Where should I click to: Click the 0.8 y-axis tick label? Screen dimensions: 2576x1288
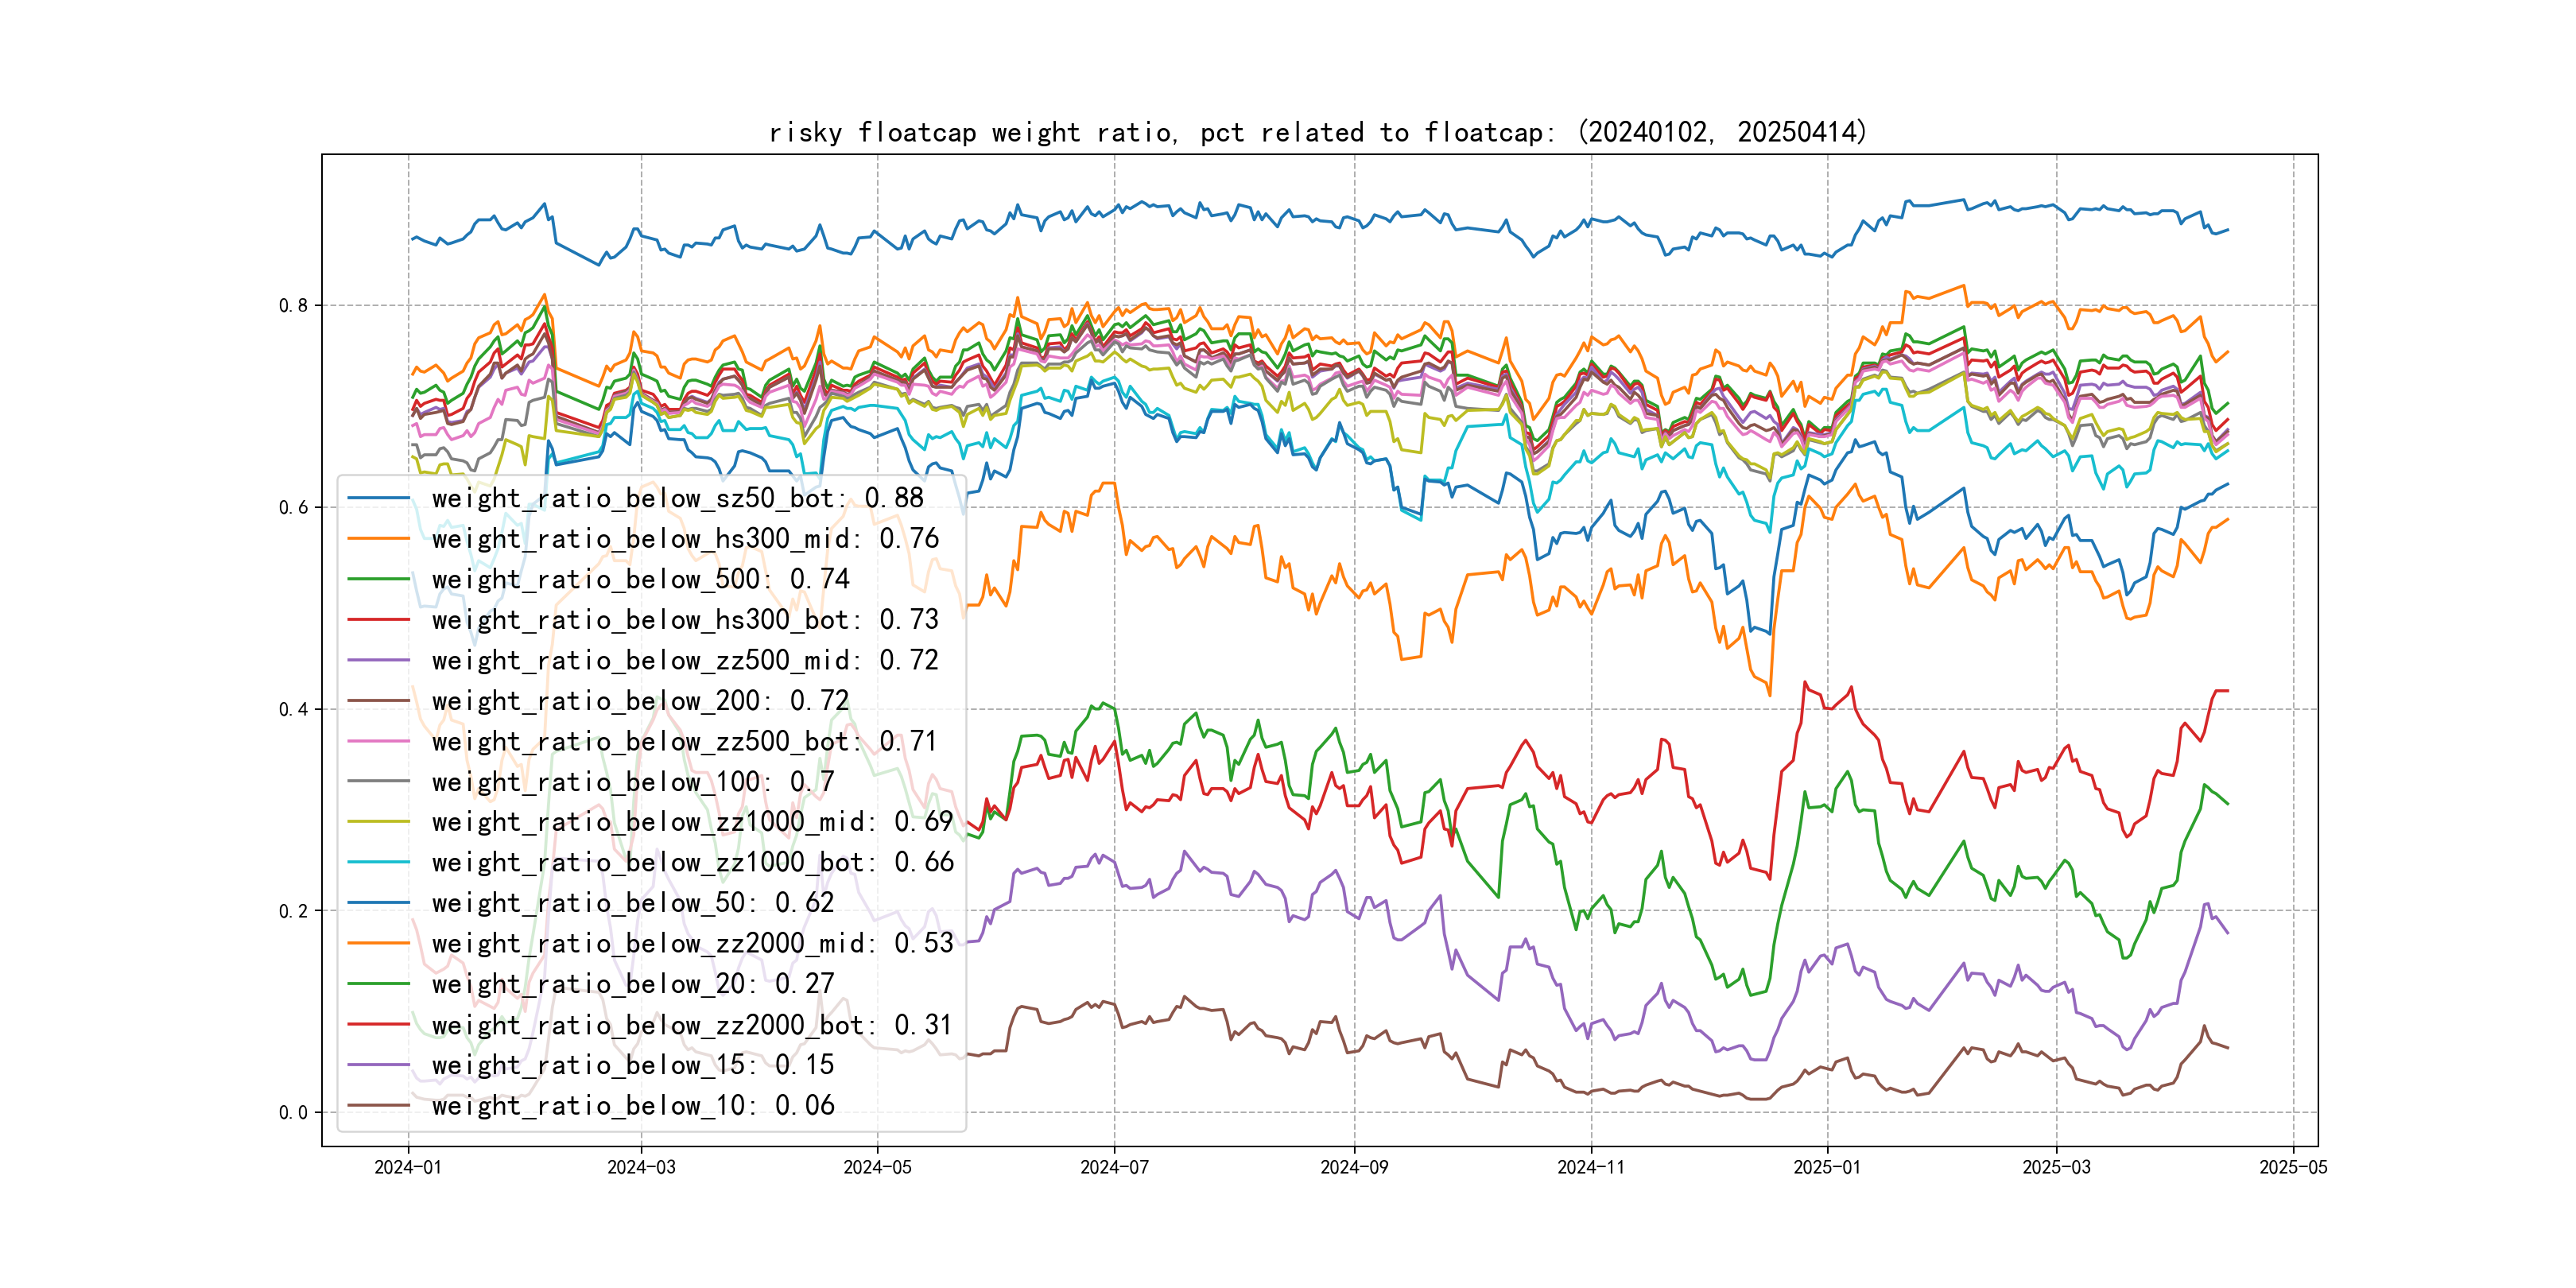[293, 306]
